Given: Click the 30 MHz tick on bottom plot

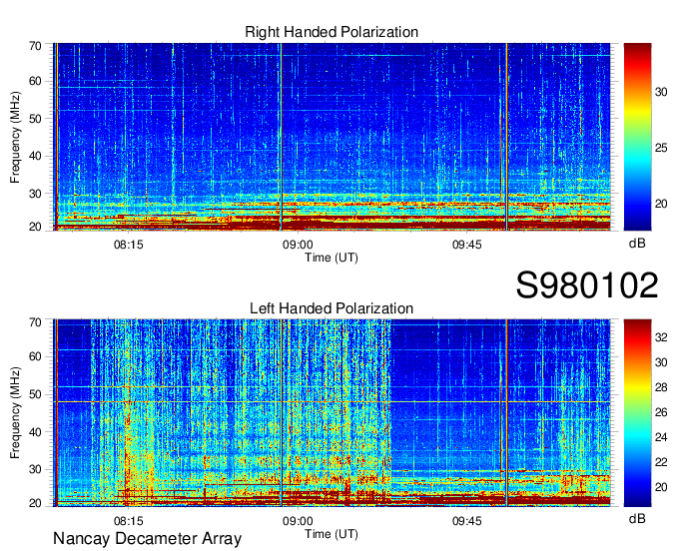Looking at the screenshot, I should click(35, 469).
